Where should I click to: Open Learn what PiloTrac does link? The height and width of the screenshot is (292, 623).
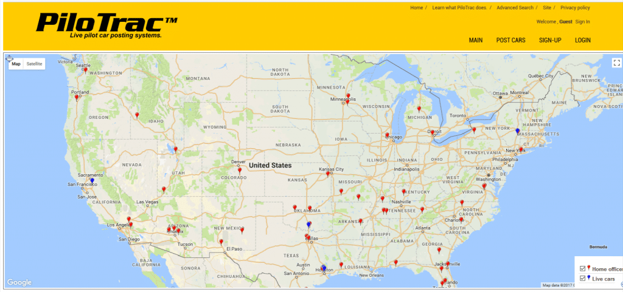(459, 7)
